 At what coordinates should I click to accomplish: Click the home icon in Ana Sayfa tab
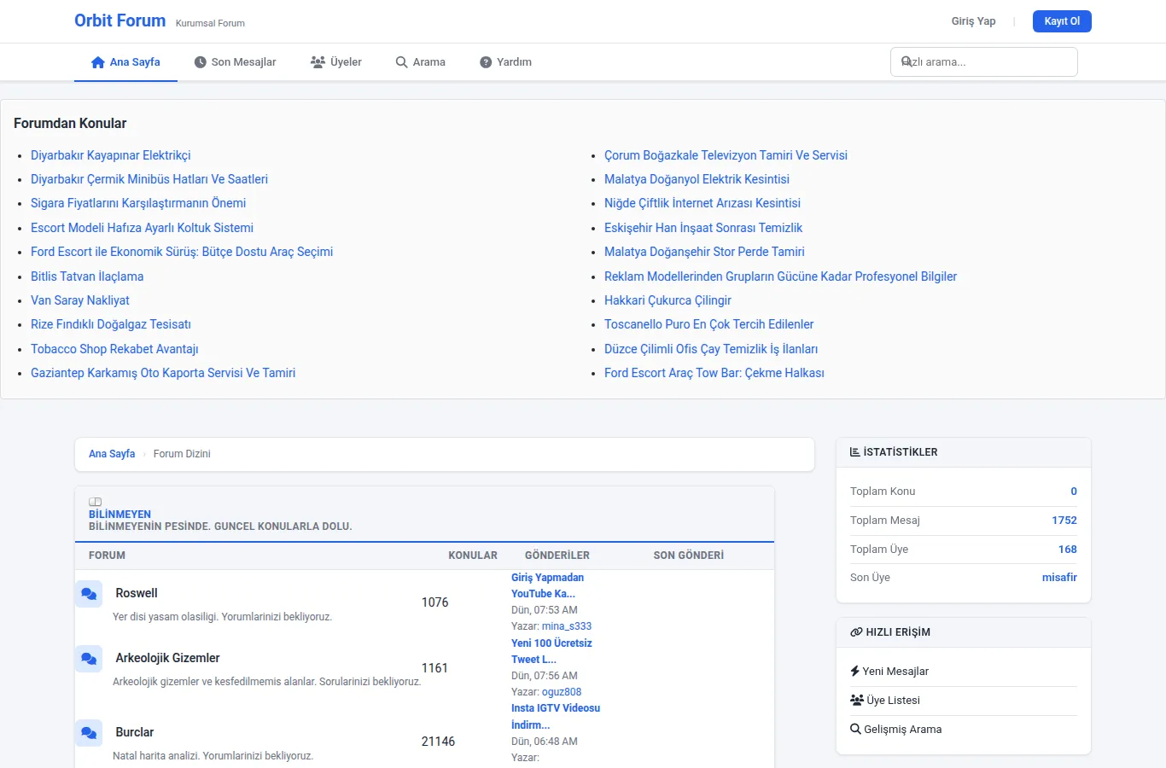[98, 62]
